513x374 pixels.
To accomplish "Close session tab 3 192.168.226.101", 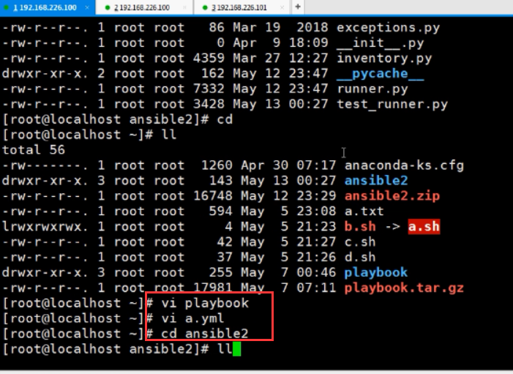I will click(282, 7).
